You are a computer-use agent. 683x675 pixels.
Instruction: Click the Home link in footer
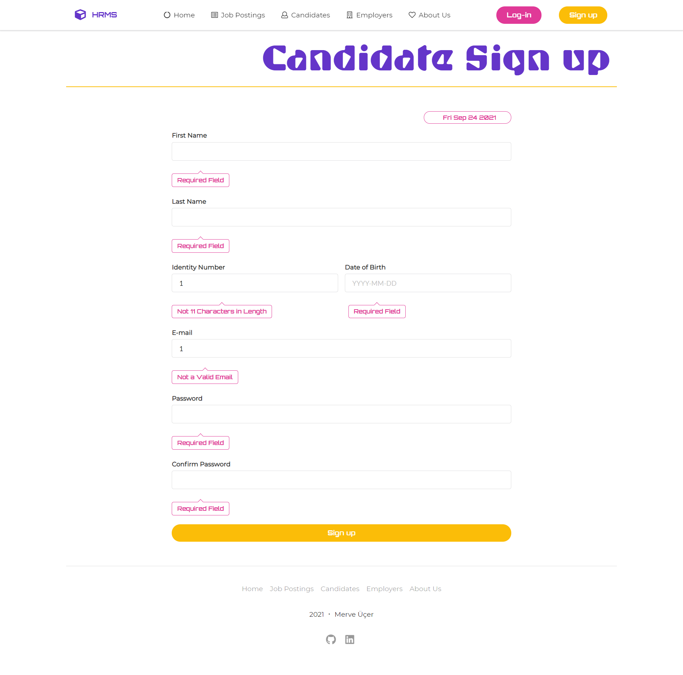click(252, 588)
